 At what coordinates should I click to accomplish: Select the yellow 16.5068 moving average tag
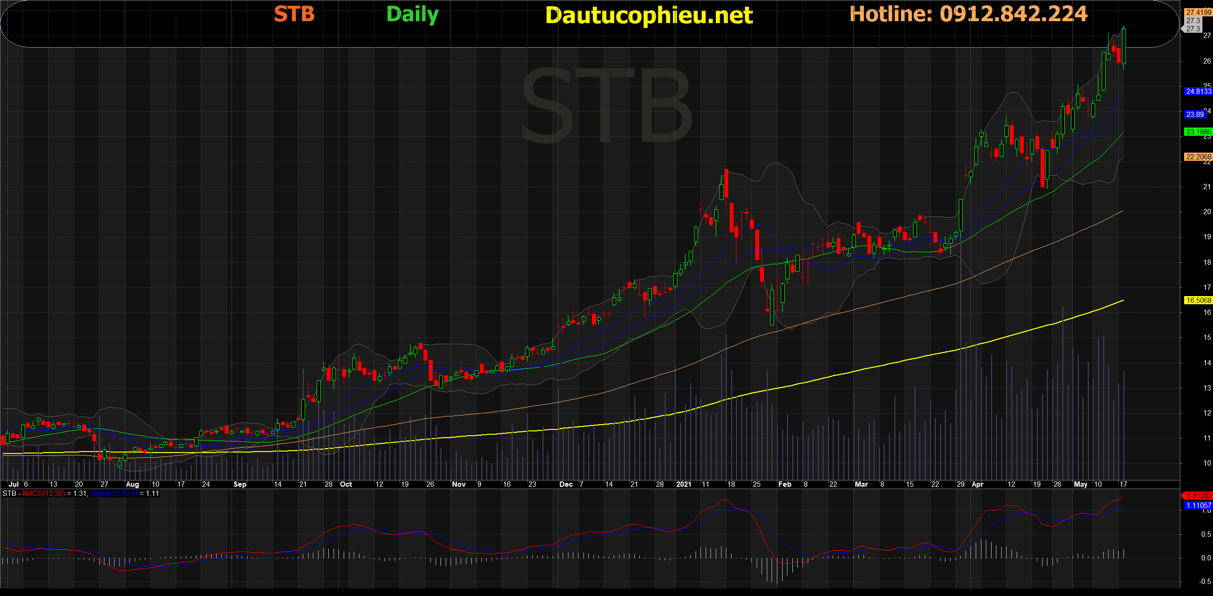tap(1198, 300)
